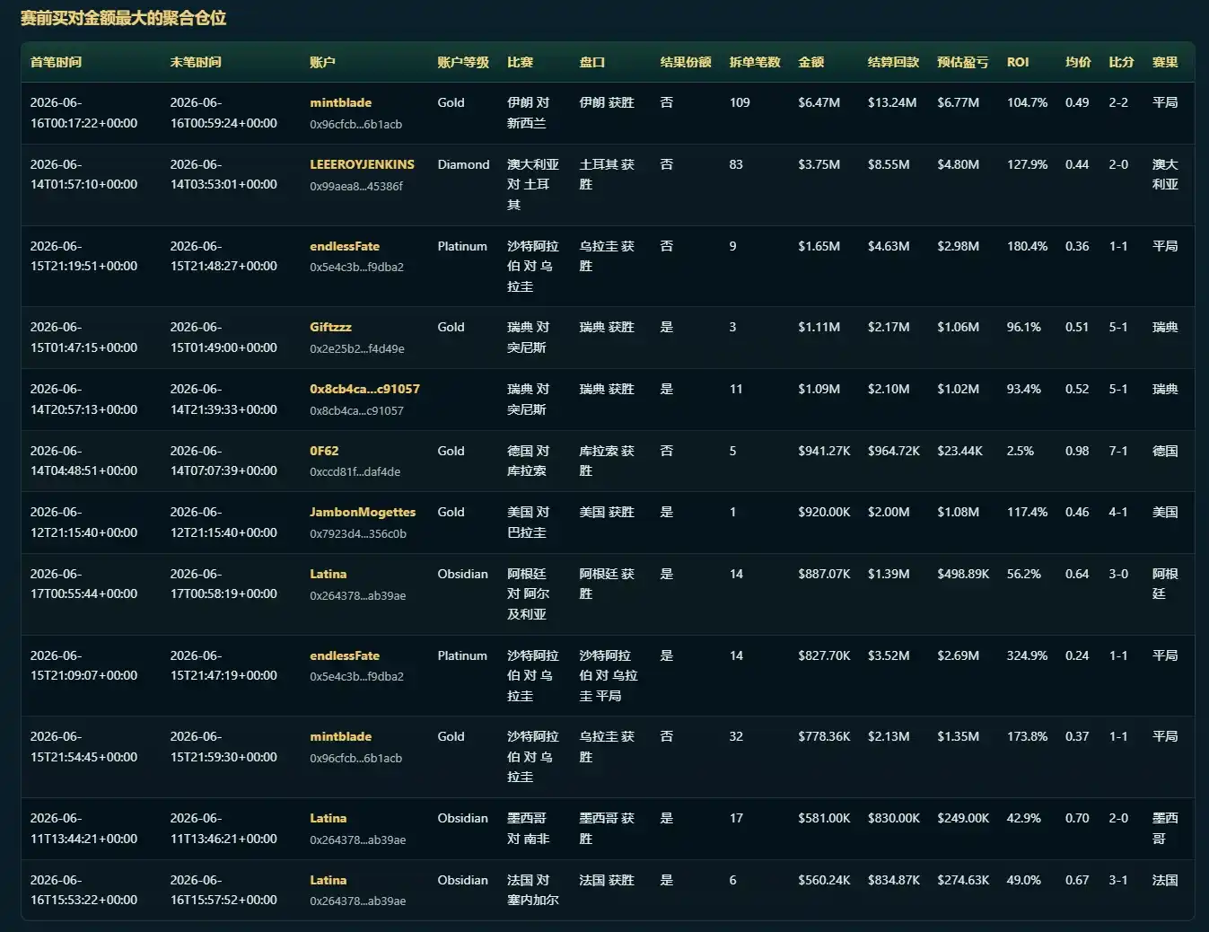The width and height of the screenshot is (1209, 932).
Task: Click the 比分 column header
Action: click(x=1121, y=62)
